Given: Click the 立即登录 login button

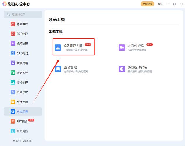Looking at the screenshot, I should coord(147,4).
